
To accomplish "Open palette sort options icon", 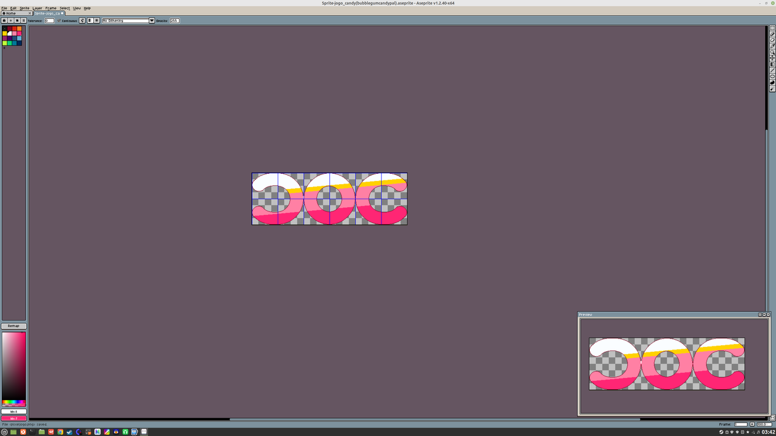I will point(11,21).
